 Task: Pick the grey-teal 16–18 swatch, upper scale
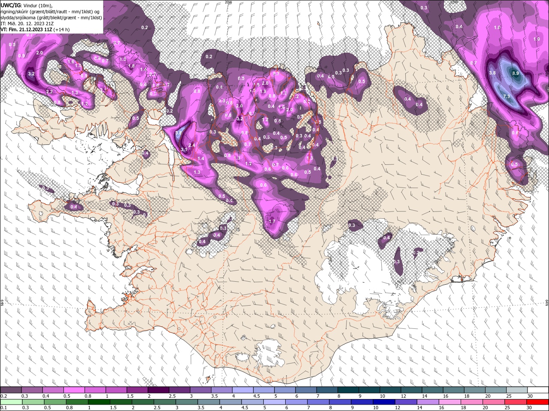tap(453, 390)
